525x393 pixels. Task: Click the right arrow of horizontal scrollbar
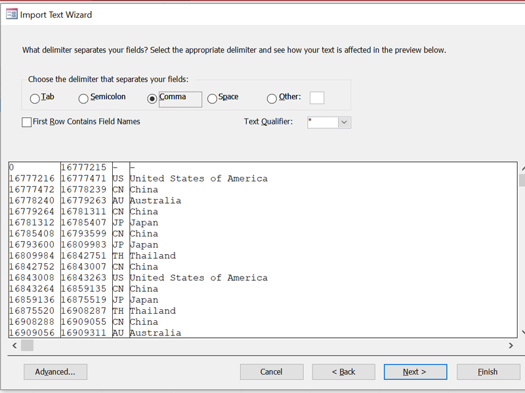pyautogui.click(x=511, y=345)
